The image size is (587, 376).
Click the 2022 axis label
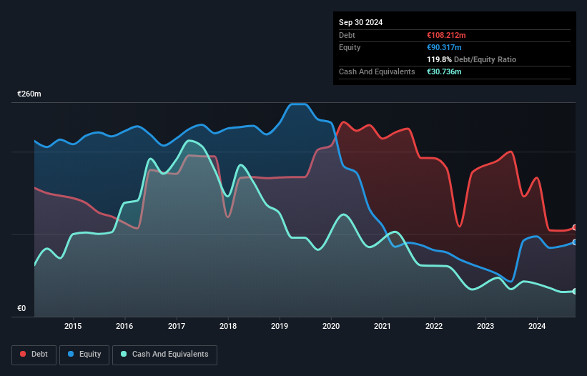(434, 326)
